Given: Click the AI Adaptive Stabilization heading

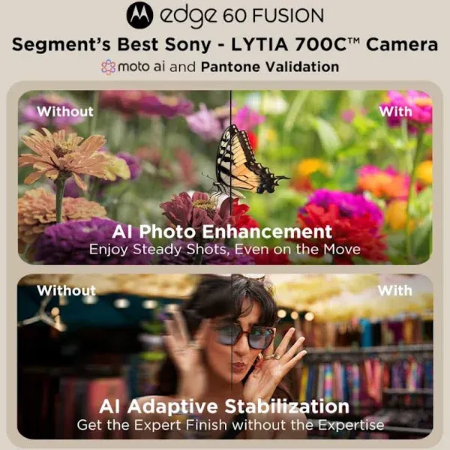Looking at the screenshot, I should (x=224, y=406).
